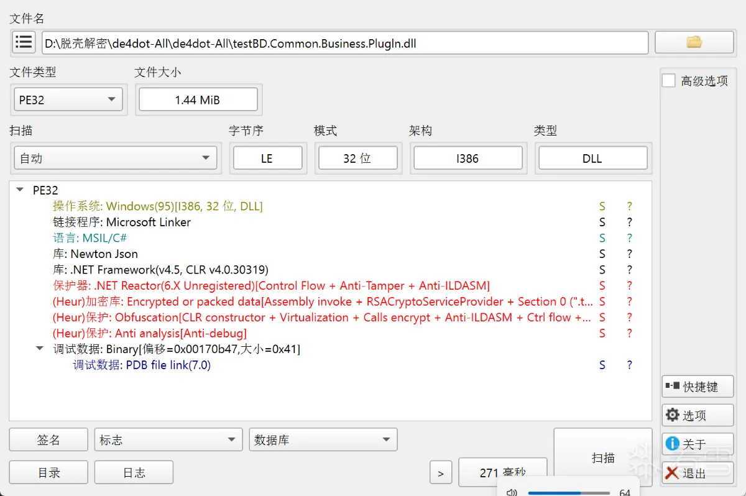Viewport: 746px width, 496px height.
Task: Click the I386 architecture button
Action: click(467, 158)
